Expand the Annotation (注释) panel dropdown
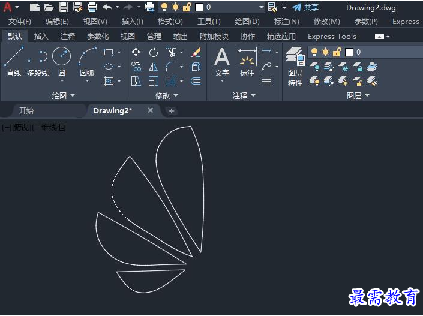423x316 pixels. click(244, 95)
